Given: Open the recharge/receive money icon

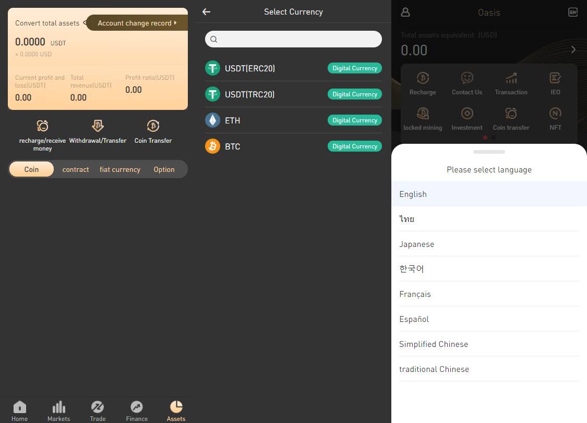Looking at the screenshot, I should 42,126.
